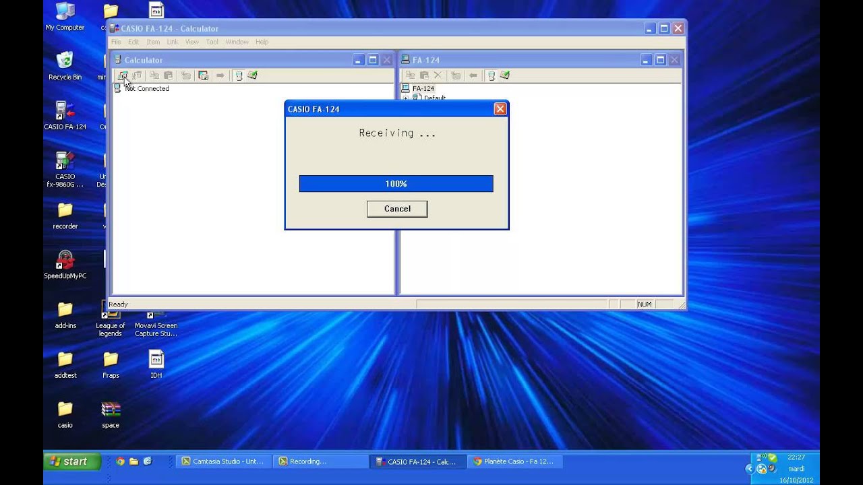Select FA-124 root tree item
The image size is (863, 485).
click(423, 88)
